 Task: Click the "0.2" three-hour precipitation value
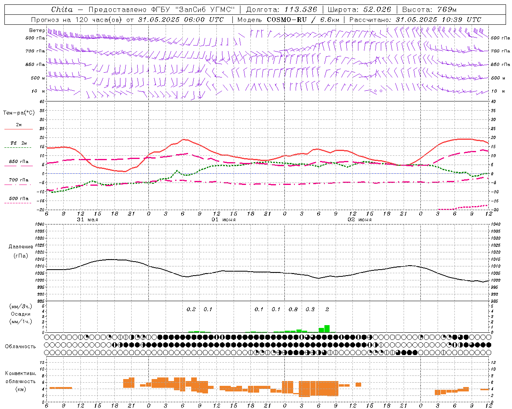pos(191,310)
